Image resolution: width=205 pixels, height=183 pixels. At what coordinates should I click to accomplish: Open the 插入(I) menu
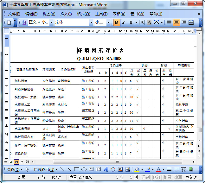coord(66,14)
